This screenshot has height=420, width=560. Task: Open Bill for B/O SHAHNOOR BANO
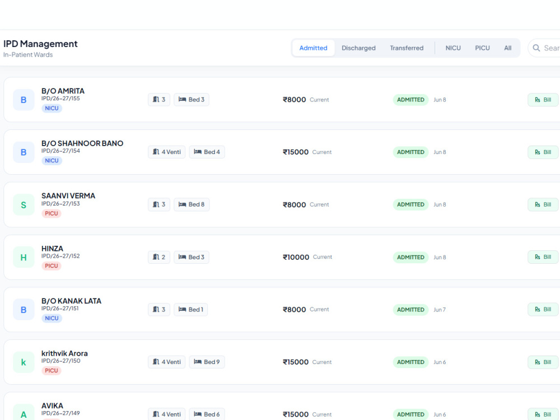click(543, 152)
